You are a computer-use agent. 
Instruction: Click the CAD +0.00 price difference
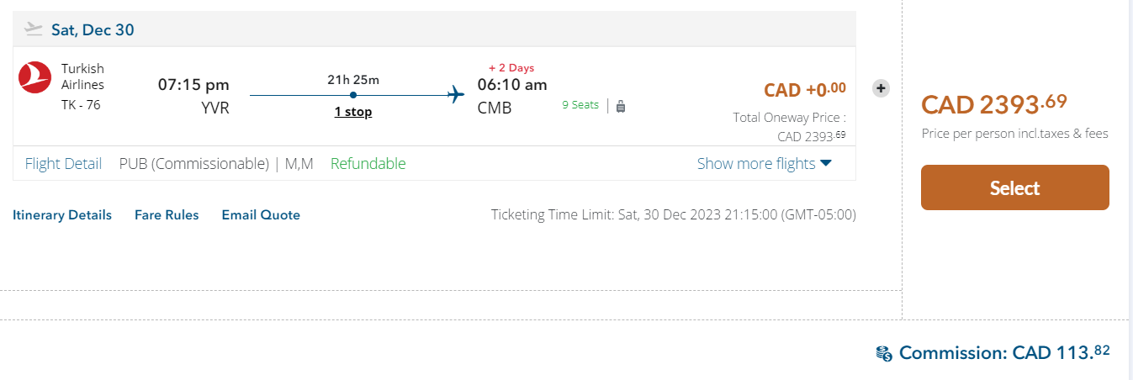point(804,90)
